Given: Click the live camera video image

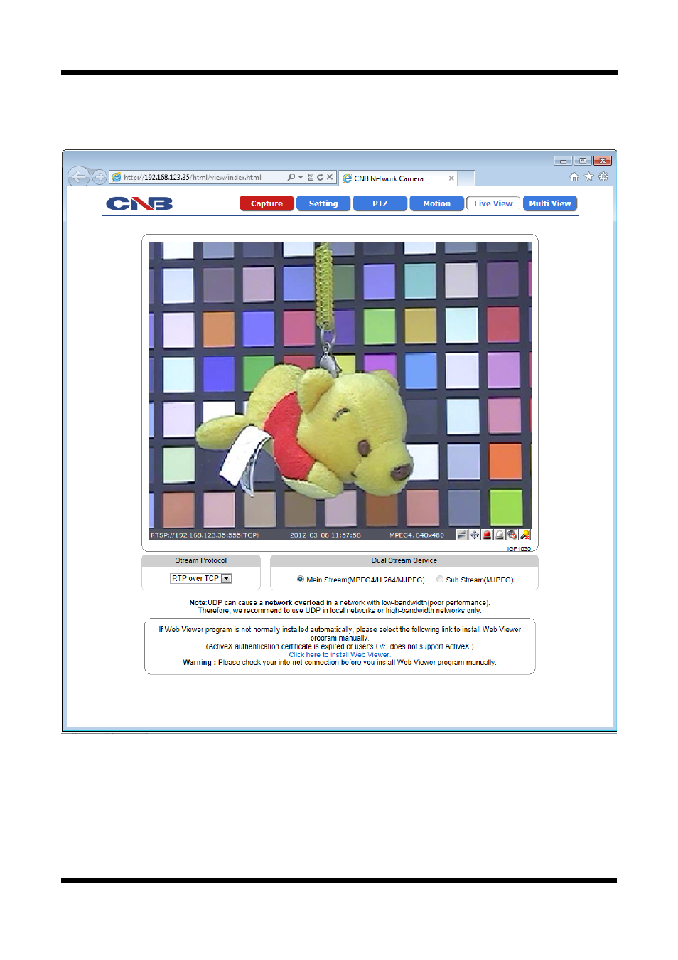Looking at the screenshot, I should (340, 385).
